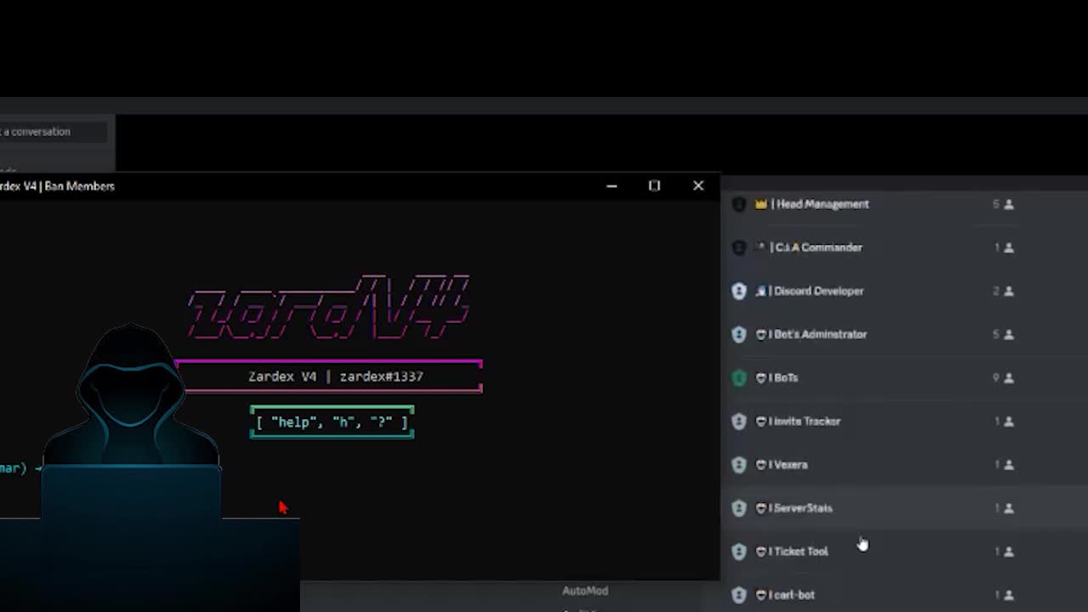Select the Invite Tracker role
This screenshot has width=1088, height=612.
click(804, 421)
